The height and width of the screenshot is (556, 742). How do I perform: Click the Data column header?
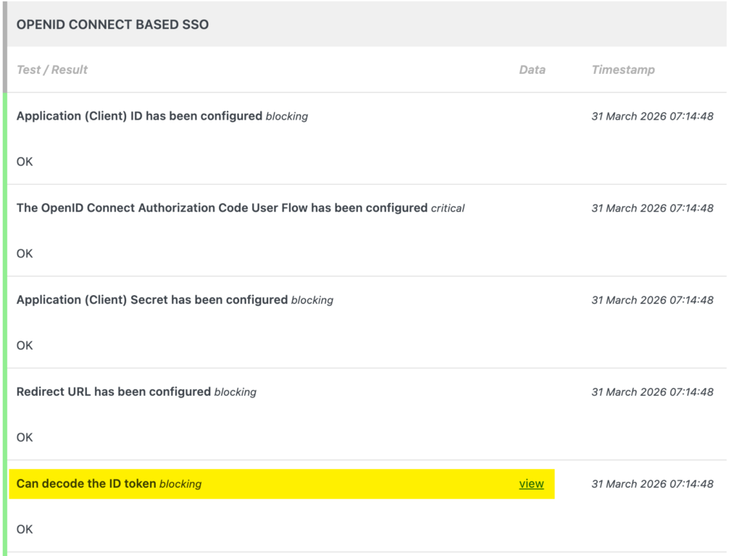click(x=533, y=70)
